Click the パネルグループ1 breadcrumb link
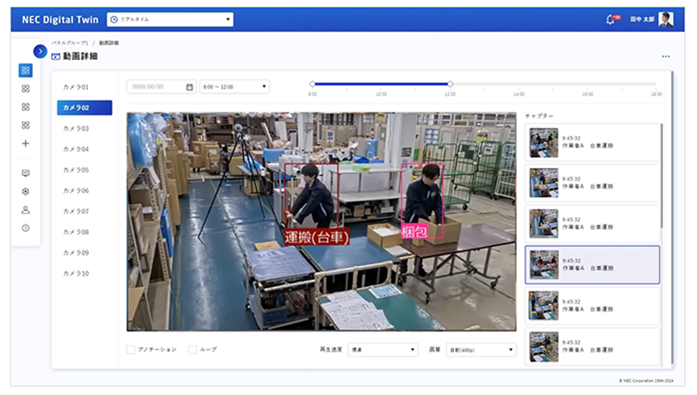The height and width of the screenshot is (395, 697). click(70, 43)
